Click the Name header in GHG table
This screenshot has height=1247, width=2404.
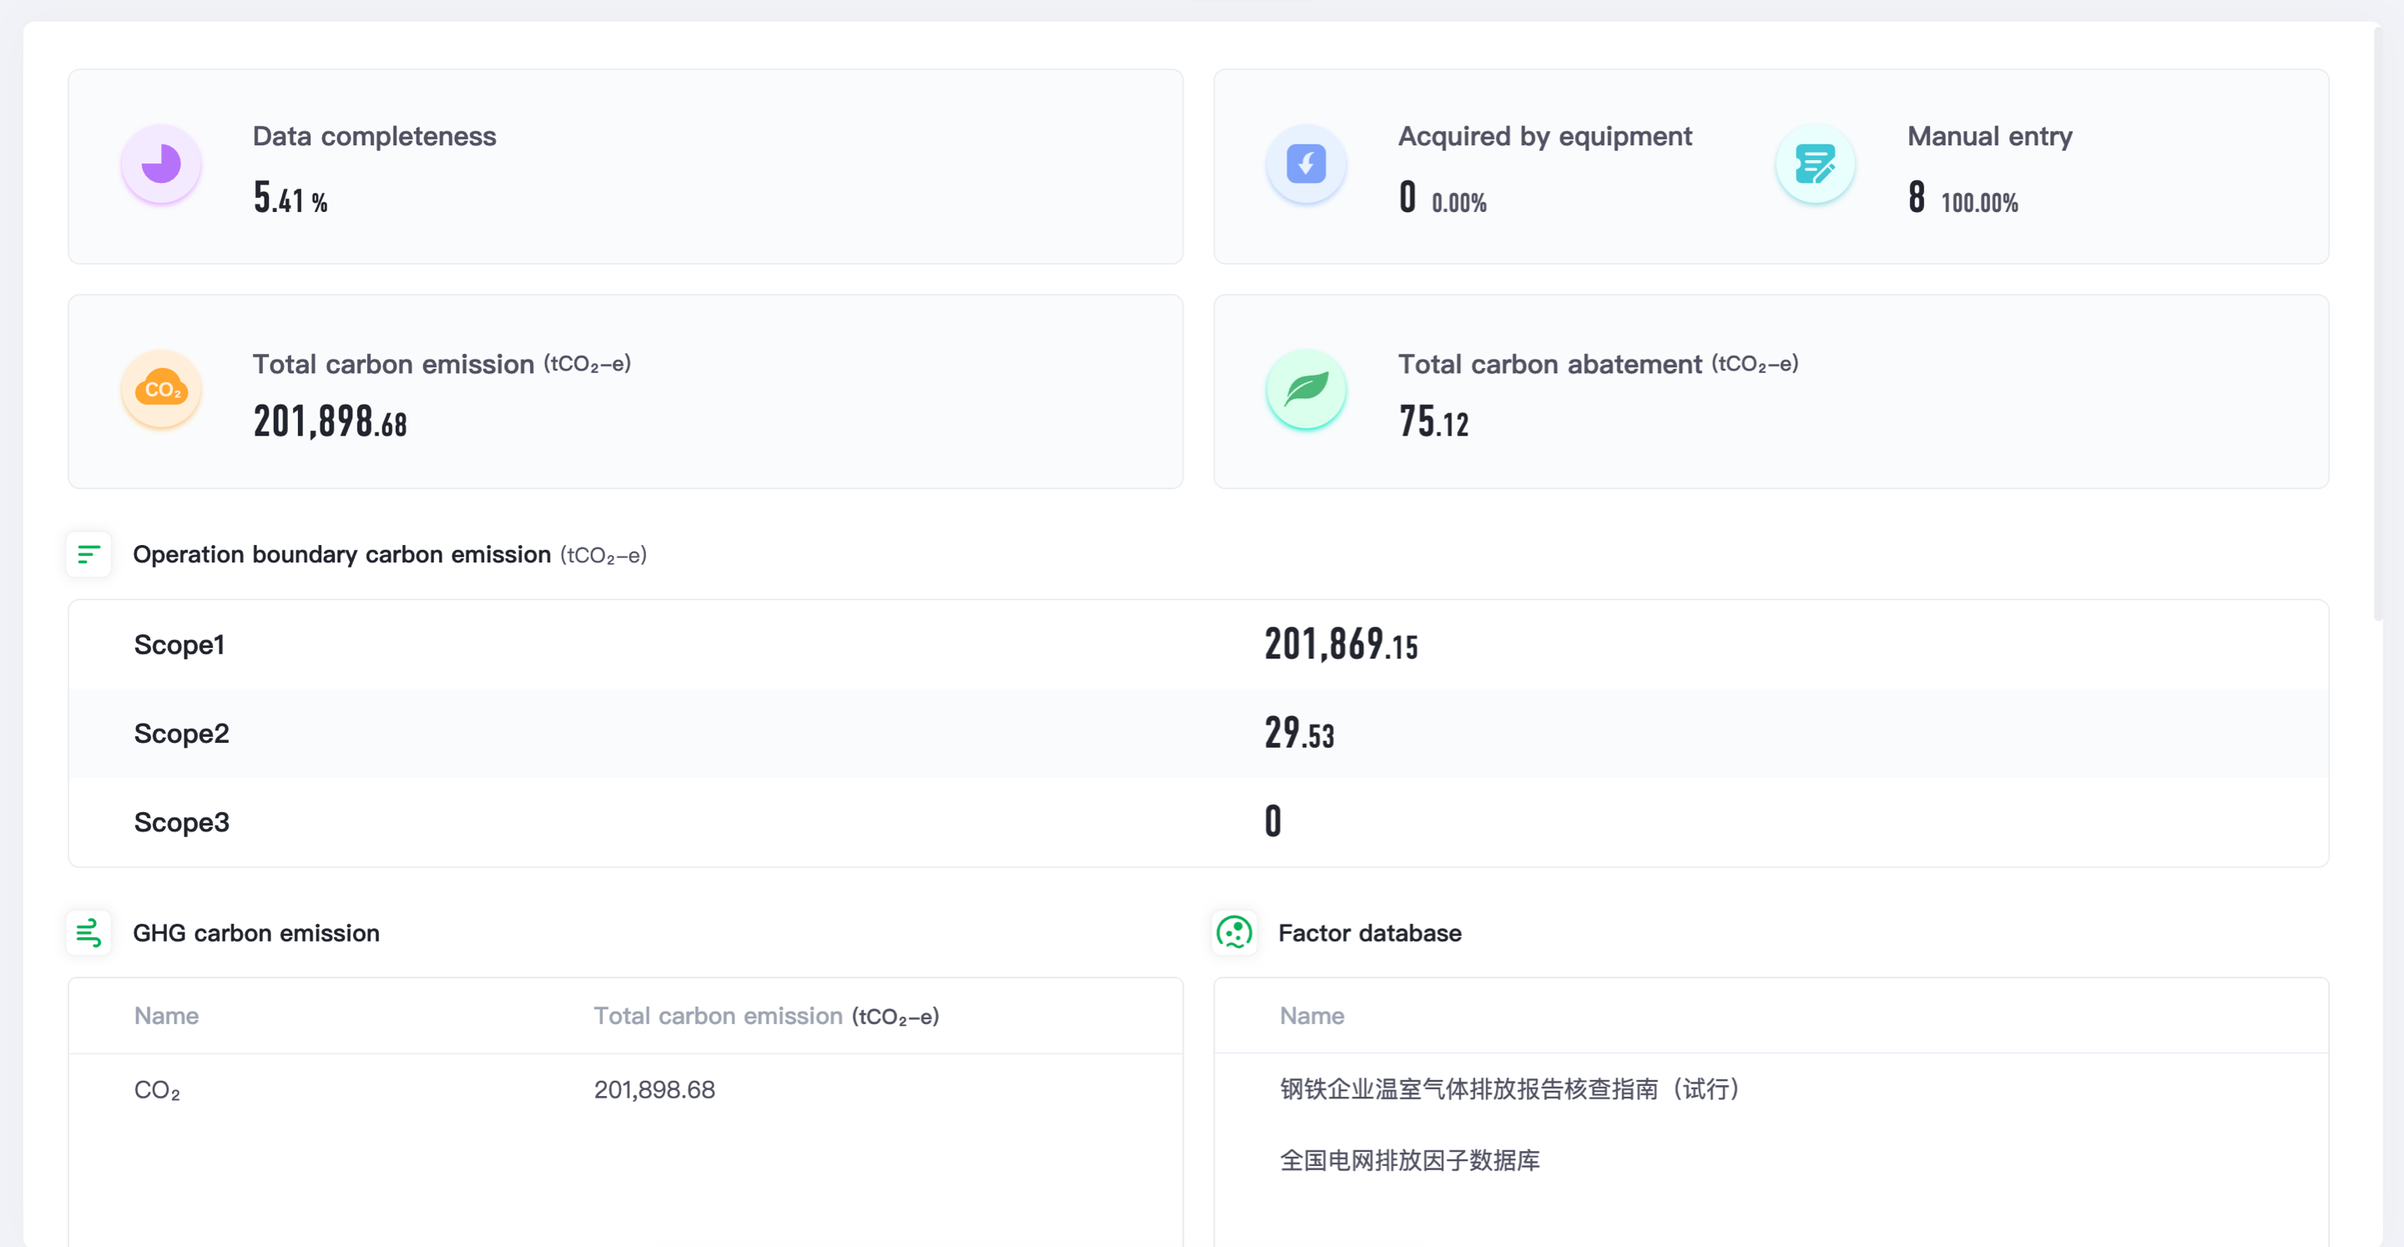pos(166,1016)
